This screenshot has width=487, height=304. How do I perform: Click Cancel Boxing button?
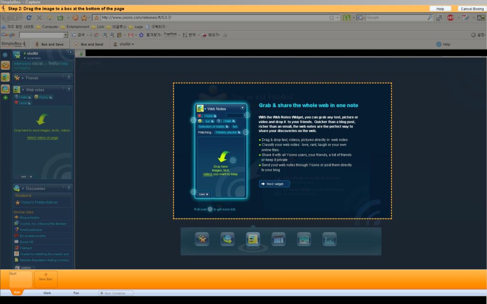[472, 9]
